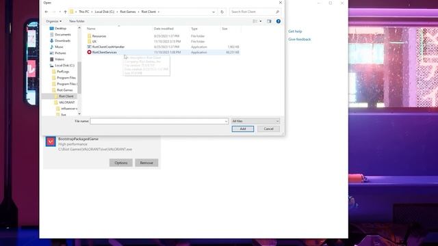Select Music in the navigation pane
This screenshot has width=438, height=246.
[59, 47]
